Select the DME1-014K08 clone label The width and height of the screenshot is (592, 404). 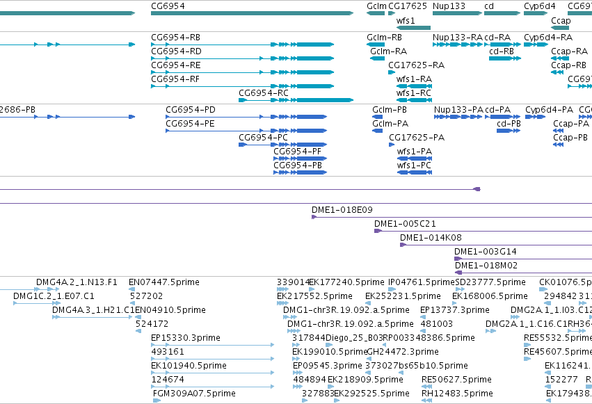click(431, 238)
